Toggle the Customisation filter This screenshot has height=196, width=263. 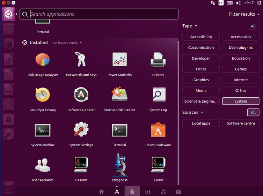(x=201, y=47)
